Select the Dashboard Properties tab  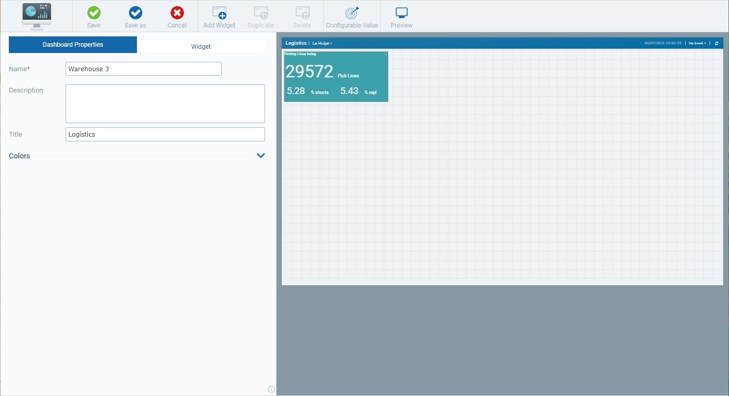[73, 45]
